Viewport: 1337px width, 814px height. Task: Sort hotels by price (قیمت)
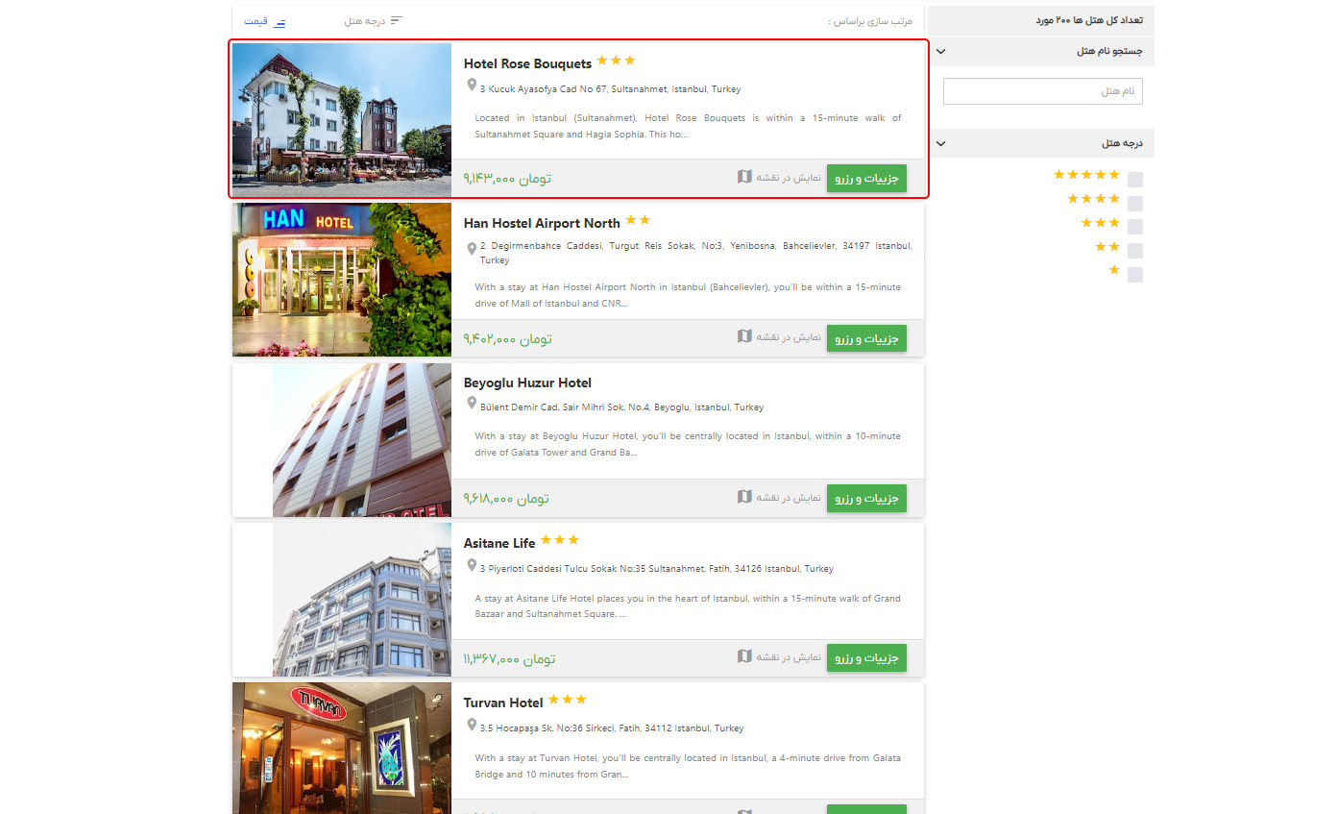tap(264, 21)
